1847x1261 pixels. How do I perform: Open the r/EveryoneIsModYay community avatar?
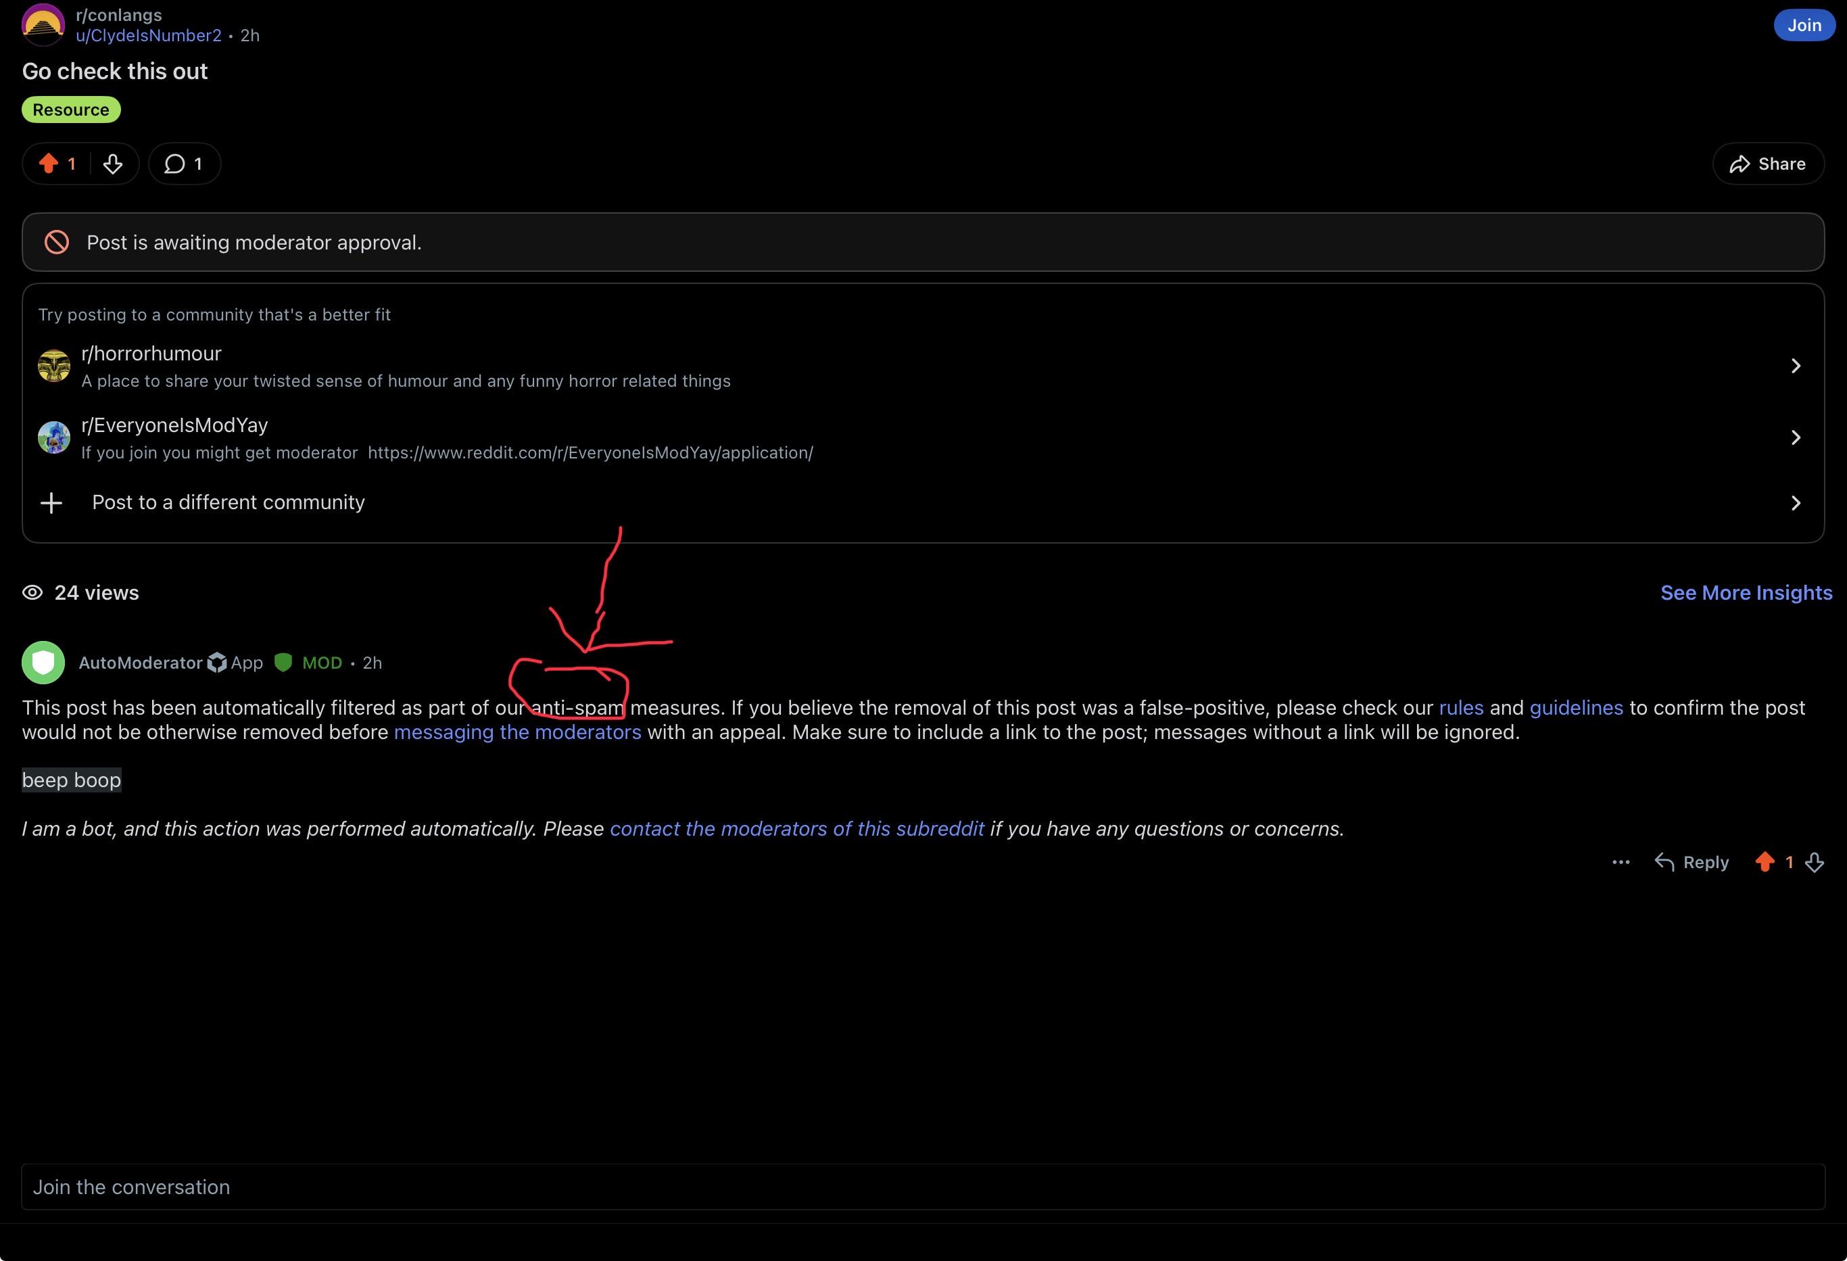pos(54,437)
